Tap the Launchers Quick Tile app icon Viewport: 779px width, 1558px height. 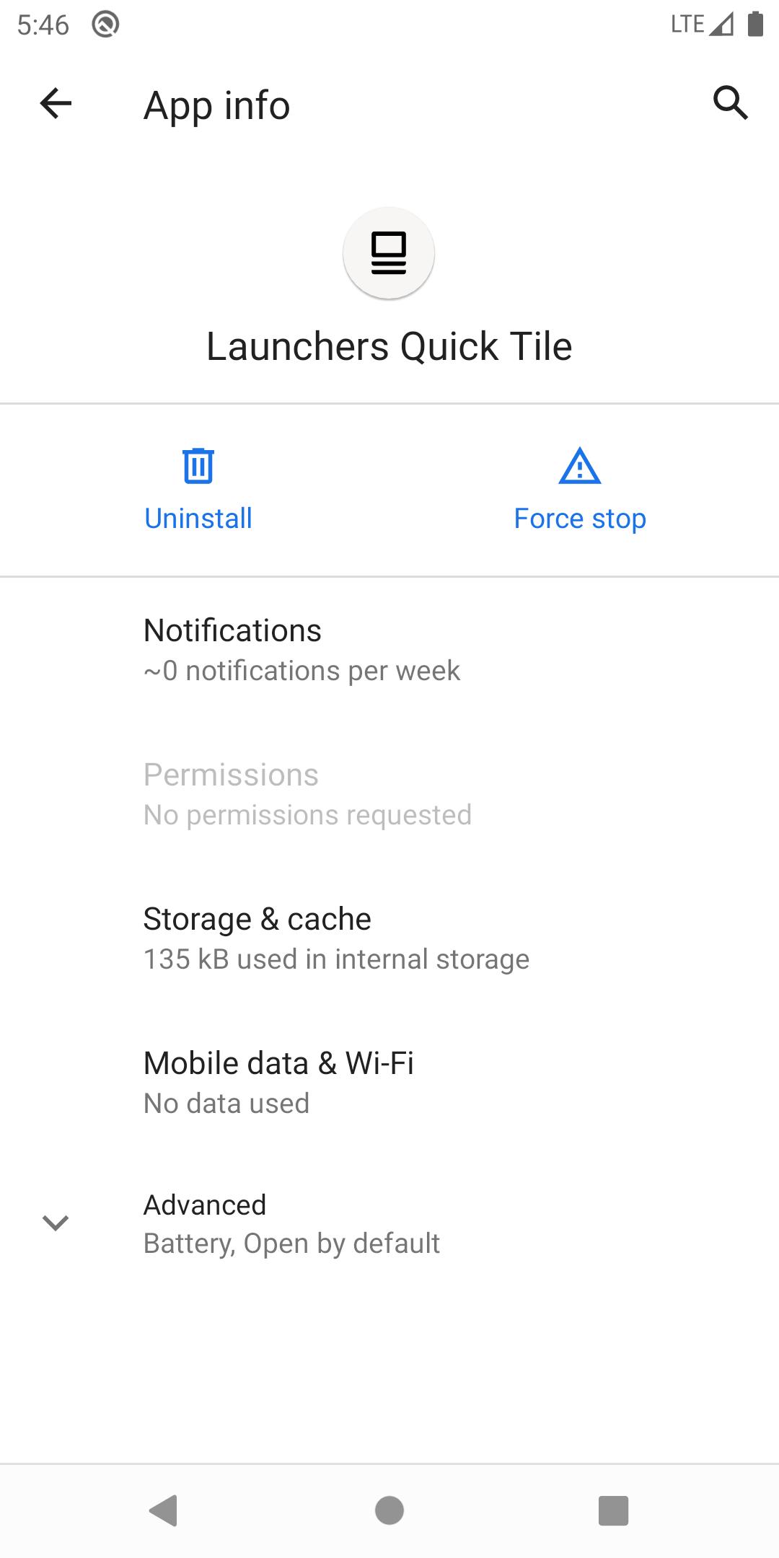pos(389,253)
